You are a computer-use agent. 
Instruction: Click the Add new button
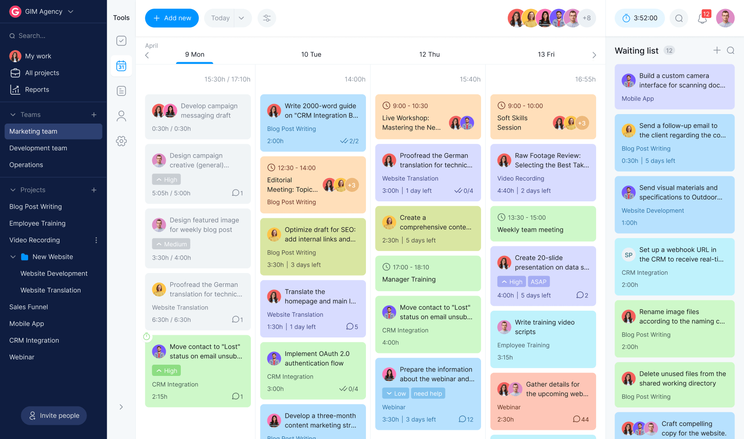point(172,18)
